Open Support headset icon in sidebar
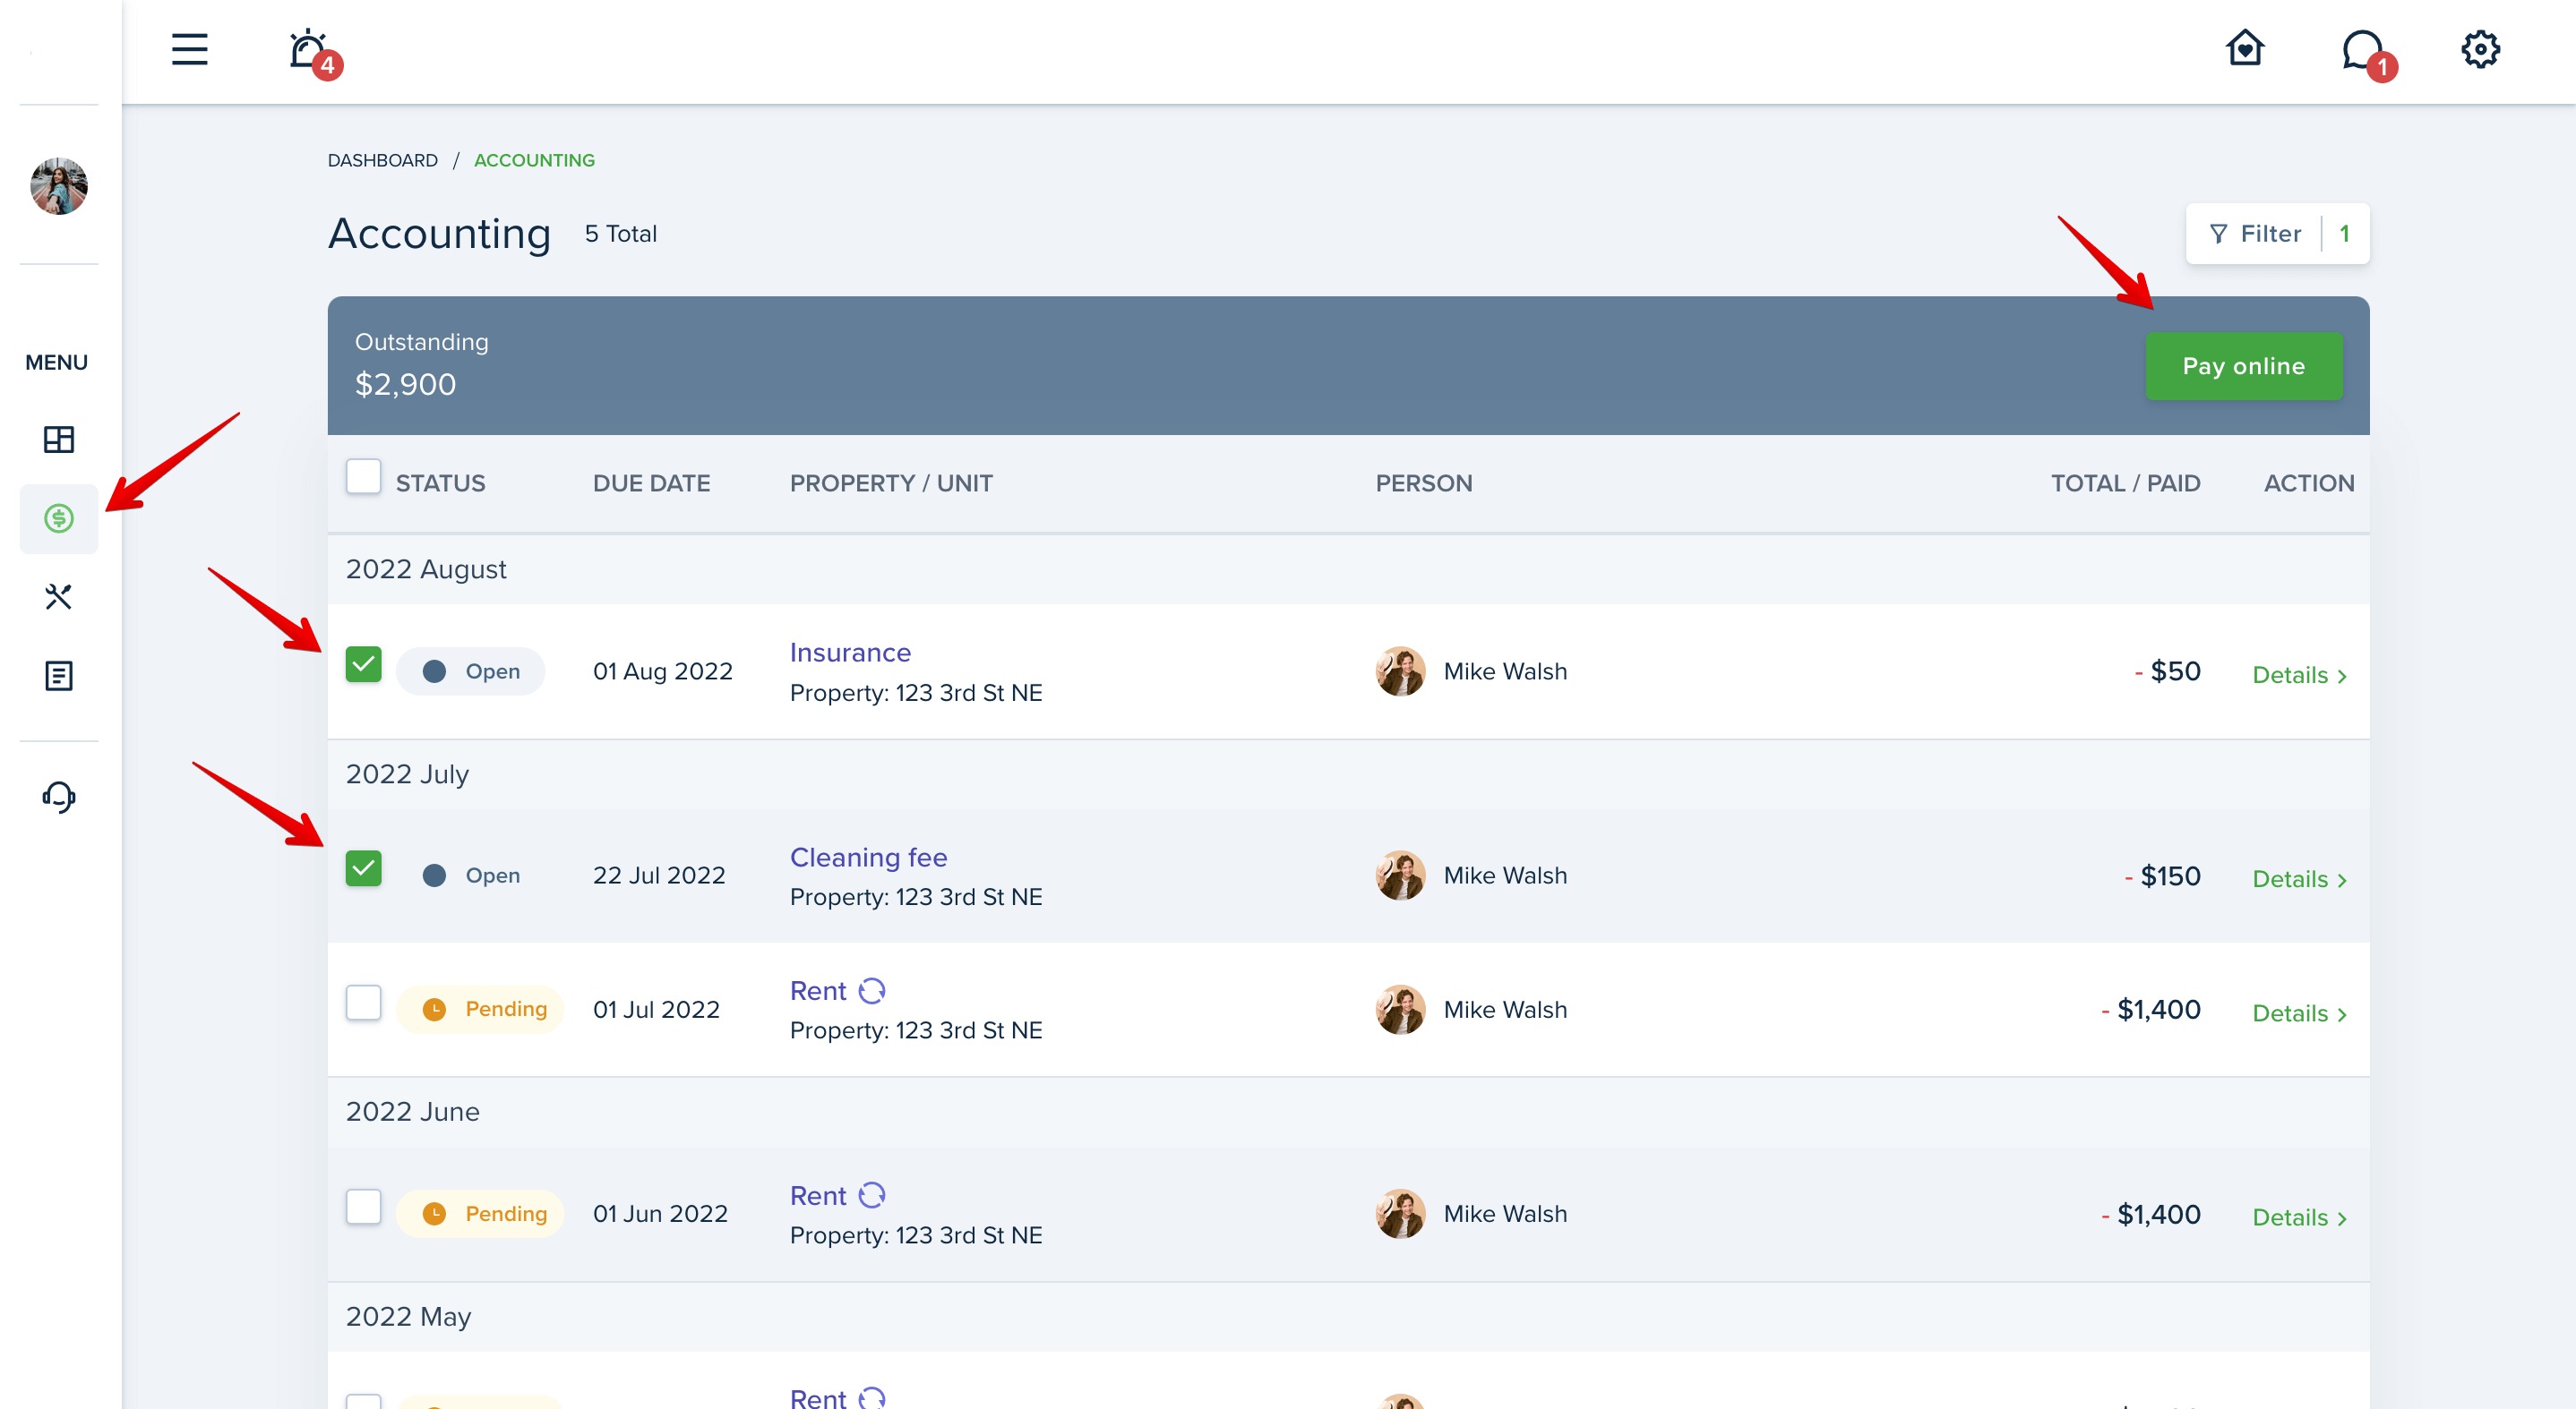Viewport: 2576px width, 1409px height. click(x=59, y=797)
